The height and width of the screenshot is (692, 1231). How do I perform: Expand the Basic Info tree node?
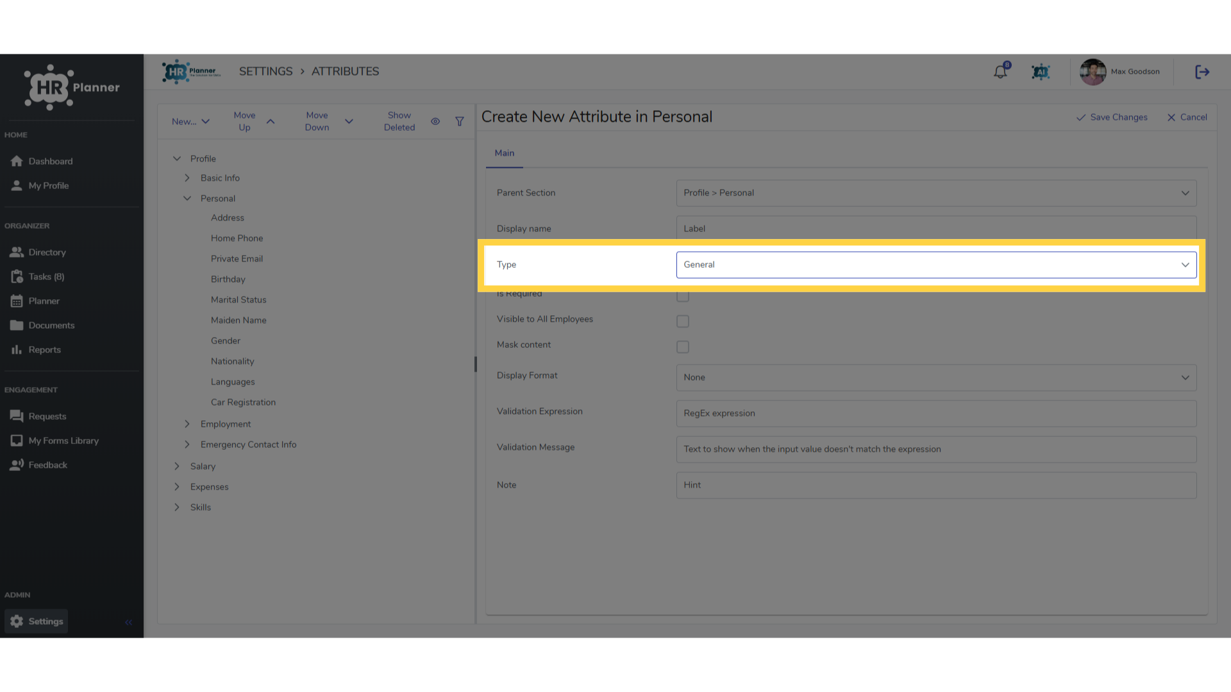187,177
